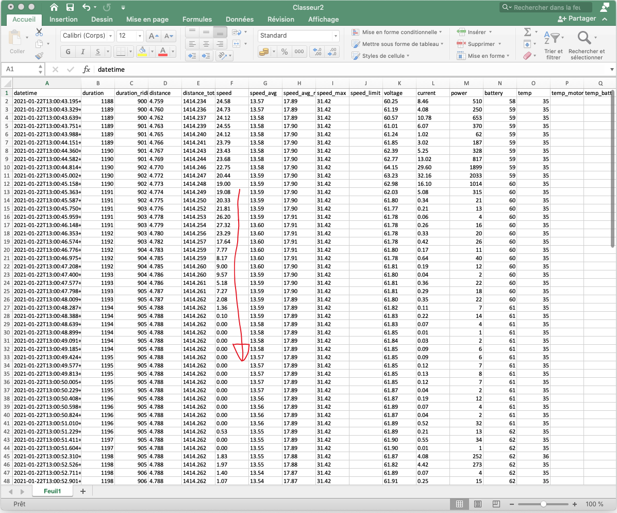Align text left horizontally
This screenshot has width=617, height=513.
pyautogui.click(x=192, y=44)
